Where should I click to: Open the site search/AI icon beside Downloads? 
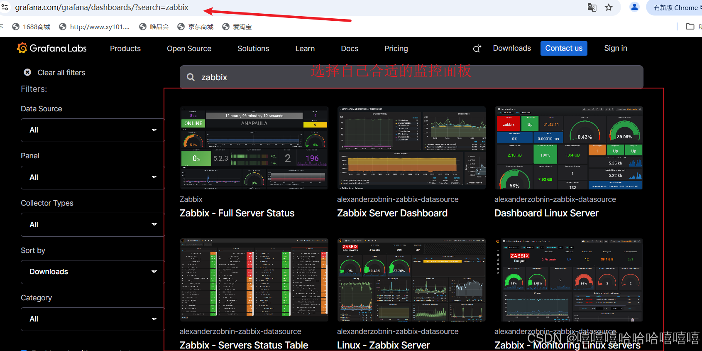pyautogui.click(x=477, y=49)
